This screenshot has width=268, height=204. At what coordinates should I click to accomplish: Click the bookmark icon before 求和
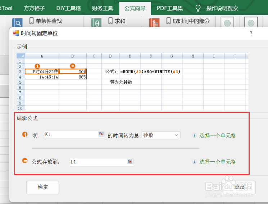coord(110,21)
